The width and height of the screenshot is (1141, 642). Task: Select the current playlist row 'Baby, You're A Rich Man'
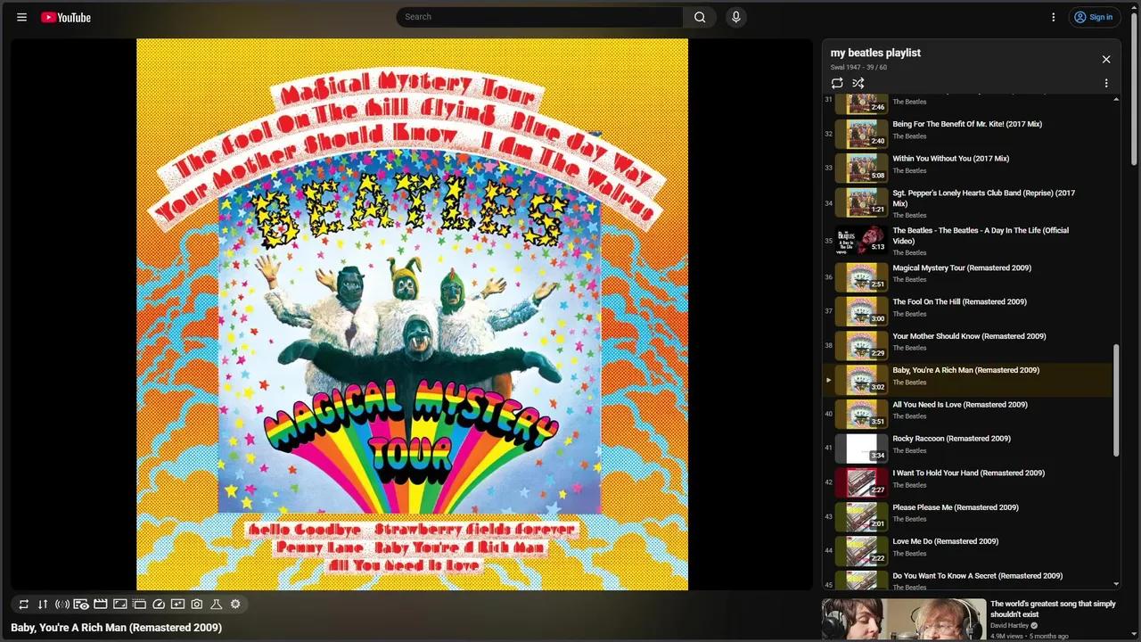pos(969,380)
